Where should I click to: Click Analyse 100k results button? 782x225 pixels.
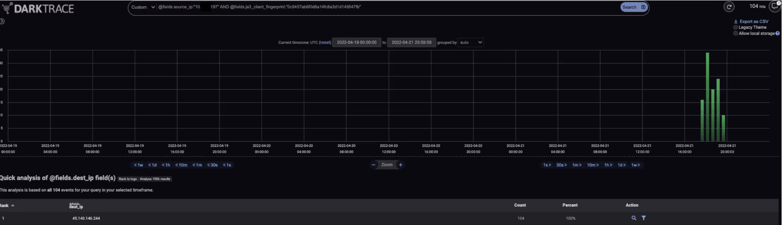155,179
